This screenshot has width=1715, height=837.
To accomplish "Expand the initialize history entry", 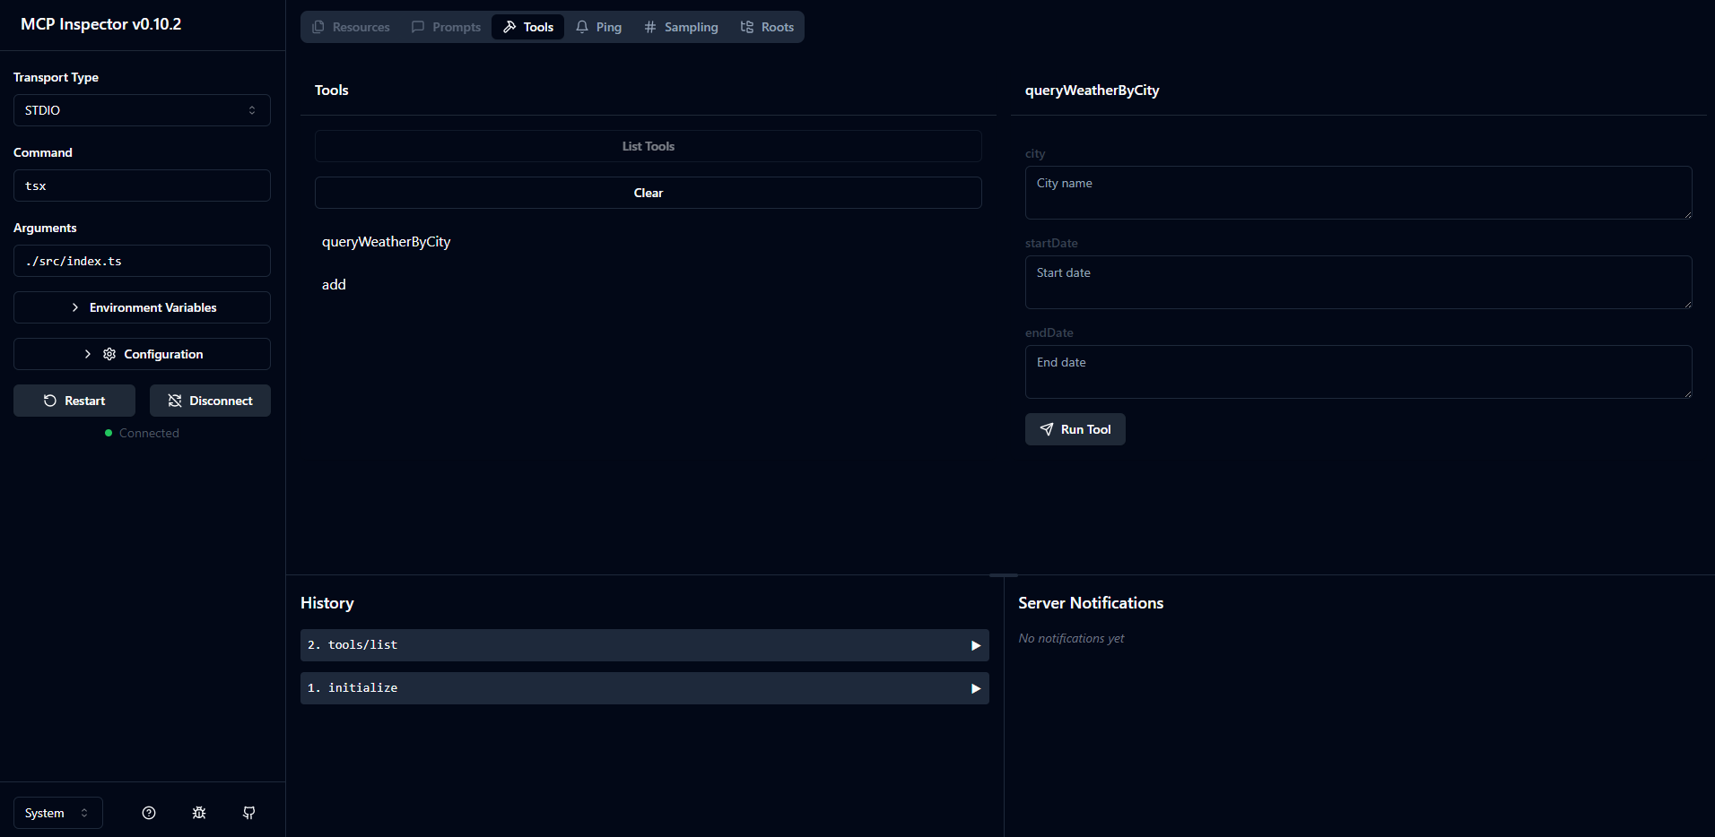I will [x=645, y=688].
